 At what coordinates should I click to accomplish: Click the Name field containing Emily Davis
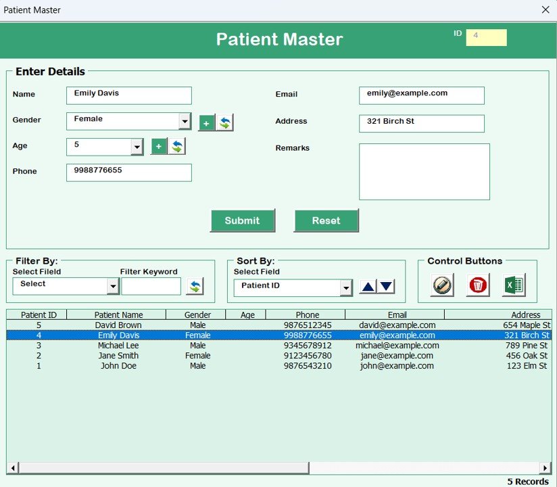click(x=129, y=95)
